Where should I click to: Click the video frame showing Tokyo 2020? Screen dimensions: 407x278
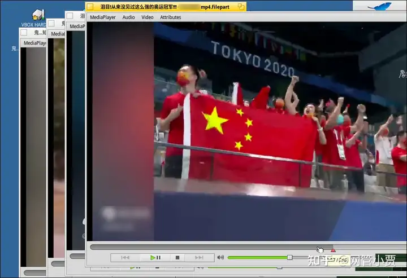coord(249,131)
